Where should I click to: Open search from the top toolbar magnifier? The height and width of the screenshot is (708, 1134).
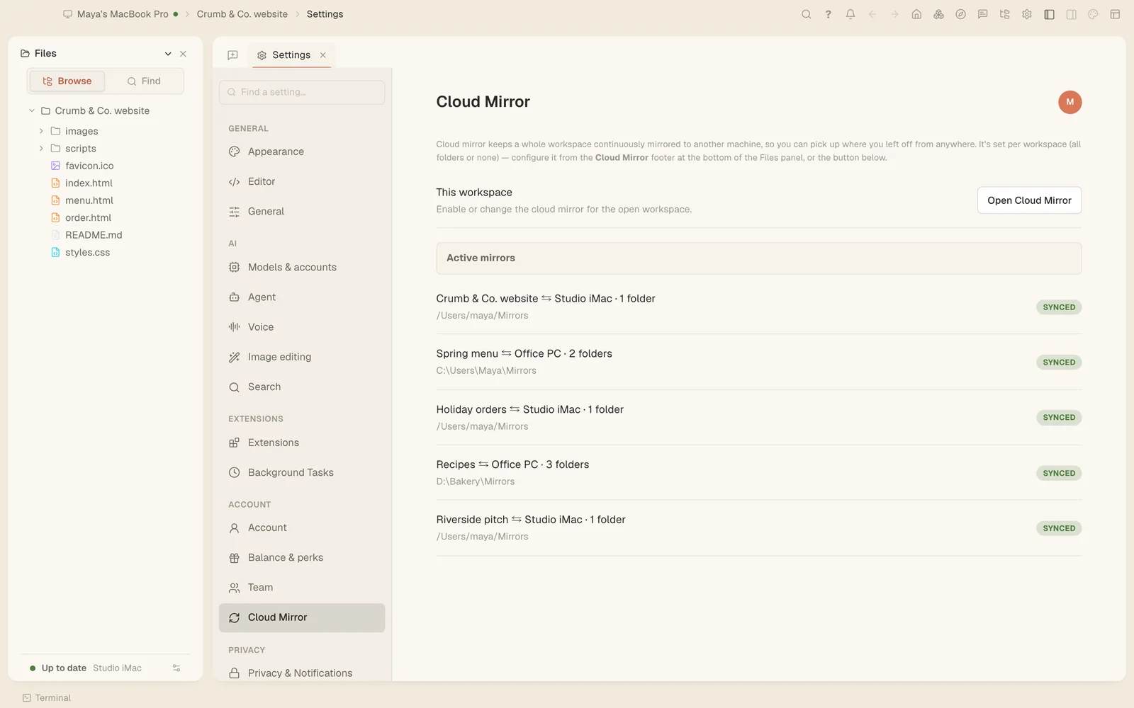click(806, 14)
